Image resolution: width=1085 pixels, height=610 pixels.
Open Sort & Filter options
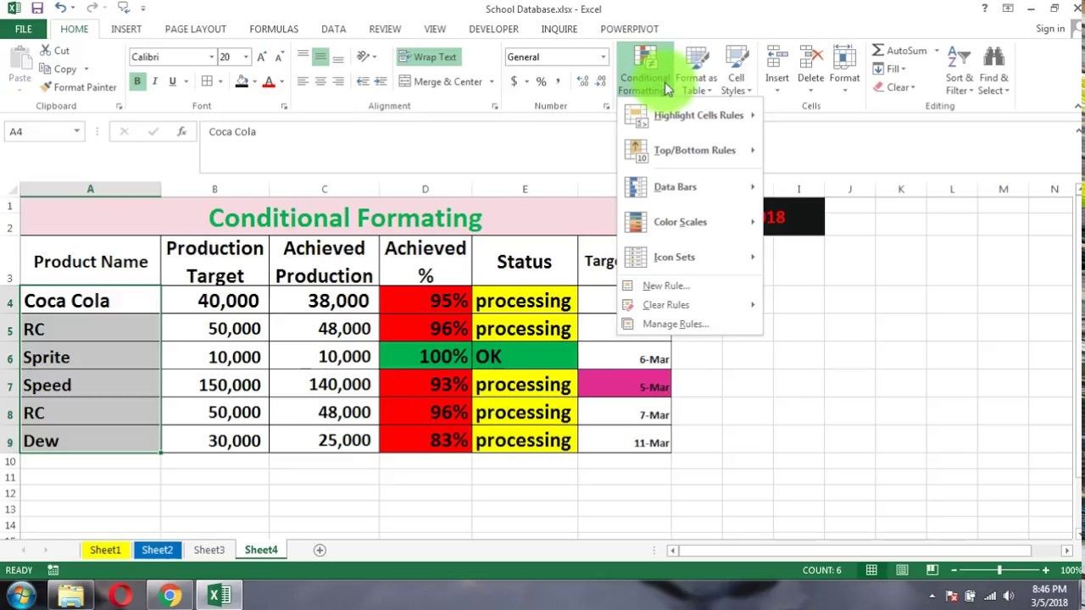[959, 70]
